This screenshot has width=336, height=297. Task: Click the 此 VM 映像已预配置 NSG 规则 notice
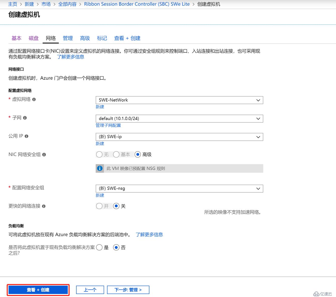coord(179,168)
